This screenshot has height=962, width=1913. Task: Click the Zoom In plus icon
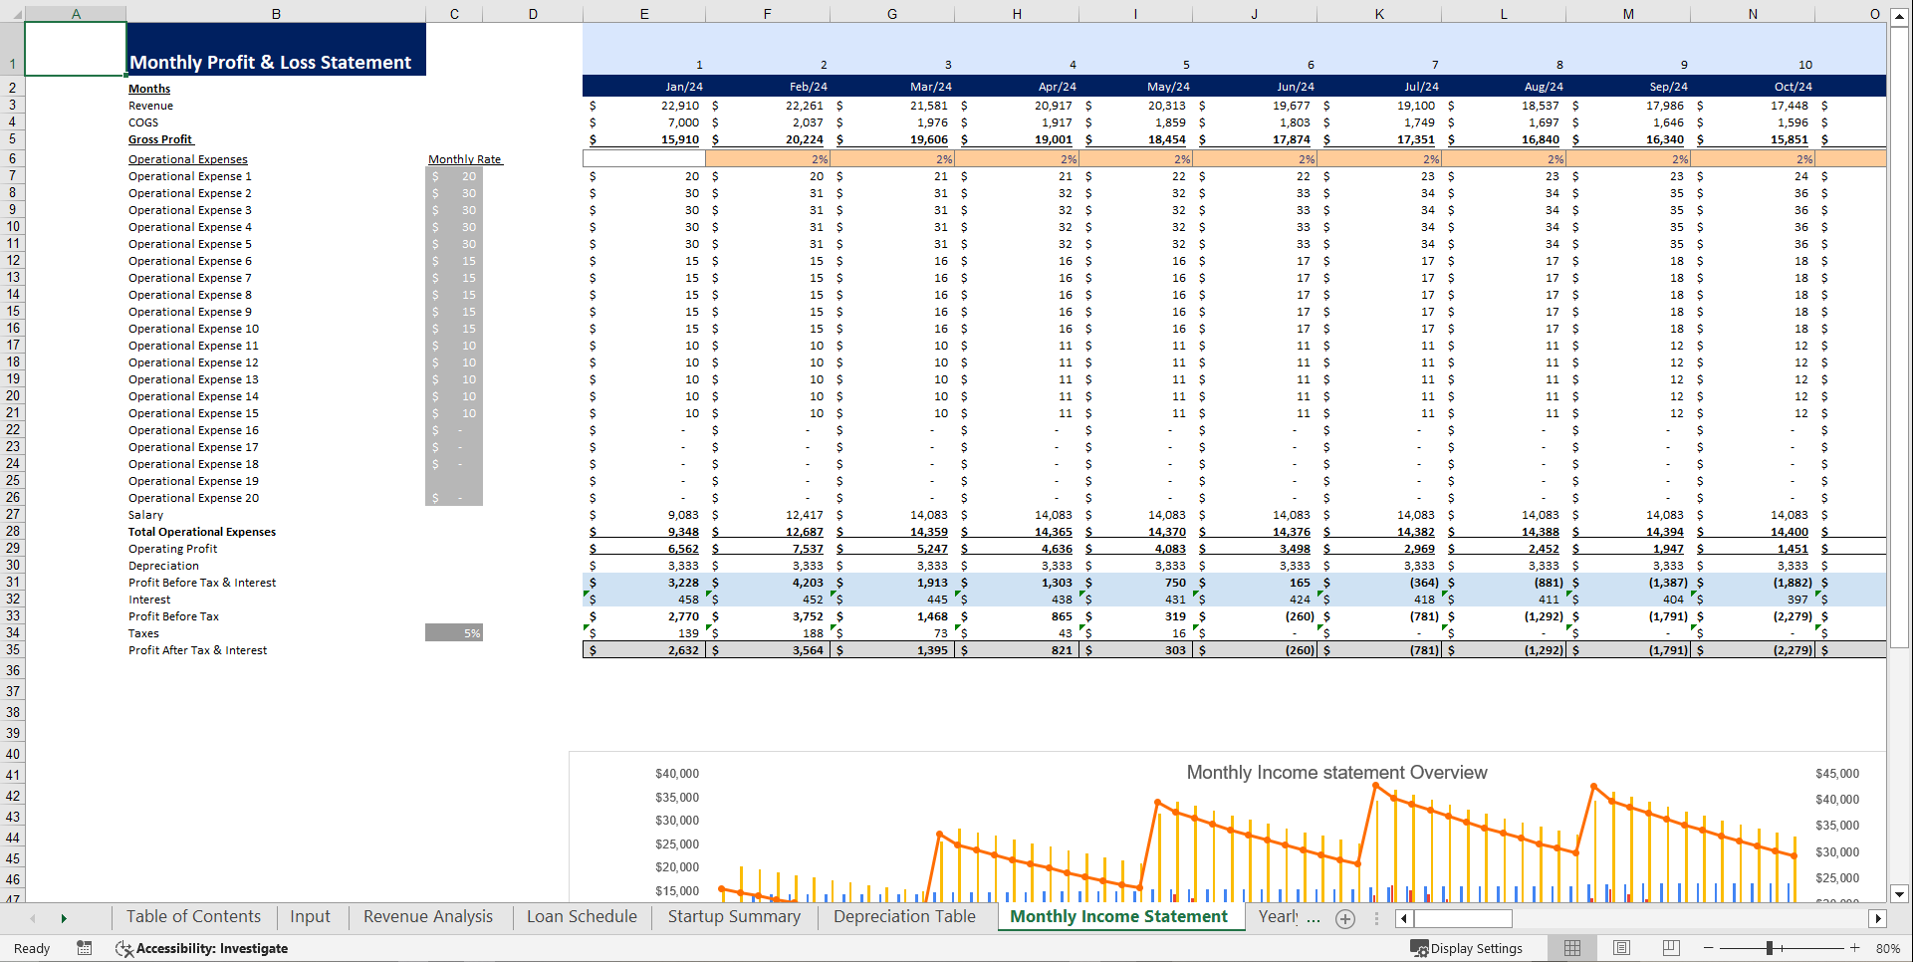click(1854, 948)
